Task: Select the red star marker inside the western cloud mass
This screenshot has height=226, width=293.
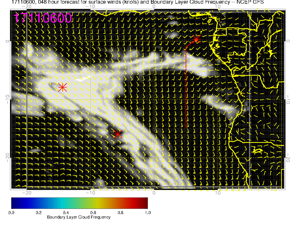Action: coord(62,87)
